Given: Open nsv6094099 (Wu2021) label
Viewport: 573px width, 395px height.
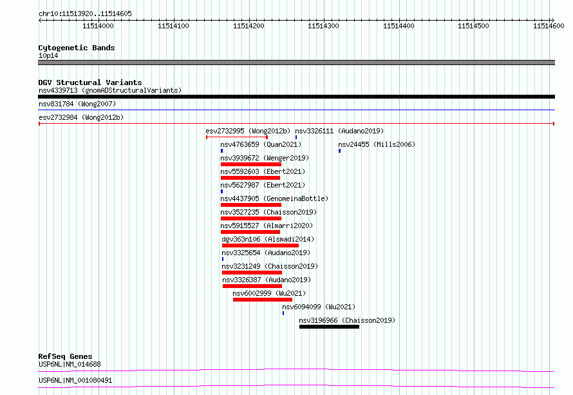Looking at the screenshot, I should 319,307.
